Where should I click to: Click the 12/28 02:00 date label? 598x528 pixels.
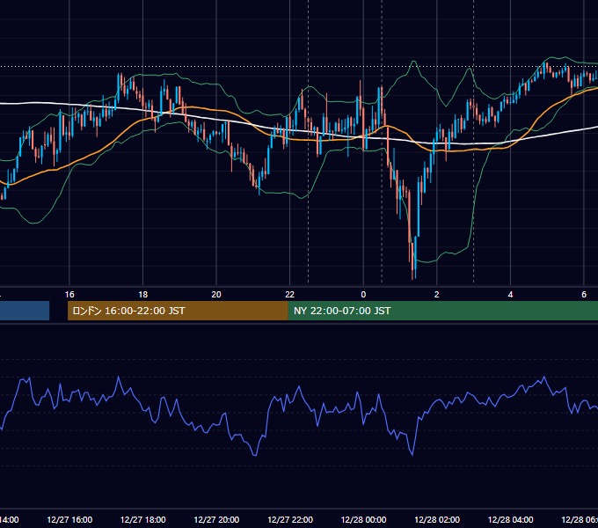(x=437, y=519)
